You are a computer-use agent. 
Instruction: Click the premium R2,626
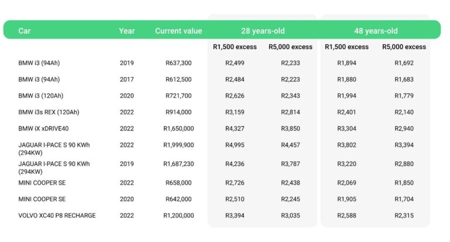pyautogui.click(x=235, y=96)
